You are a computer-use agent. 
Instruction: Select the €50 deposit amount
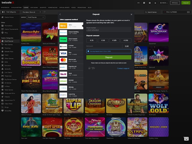(103, 41)
